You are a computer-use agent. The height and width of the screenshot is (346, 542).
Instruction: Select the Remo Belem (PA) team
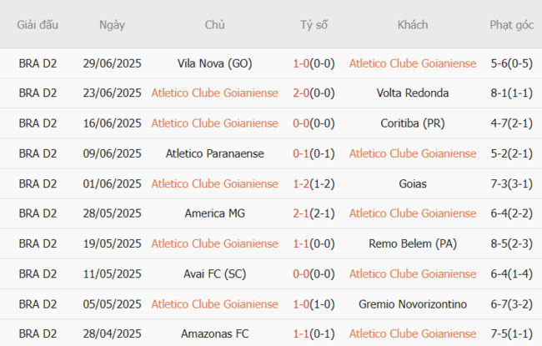[413, 243]
